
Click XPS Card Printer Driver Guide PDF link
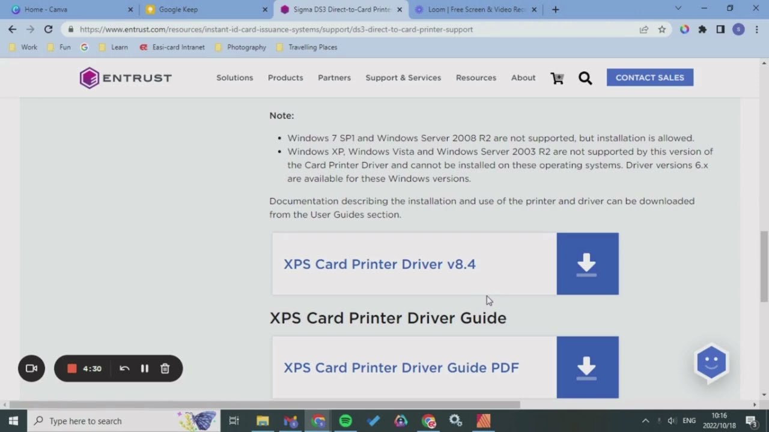(401, 367)
